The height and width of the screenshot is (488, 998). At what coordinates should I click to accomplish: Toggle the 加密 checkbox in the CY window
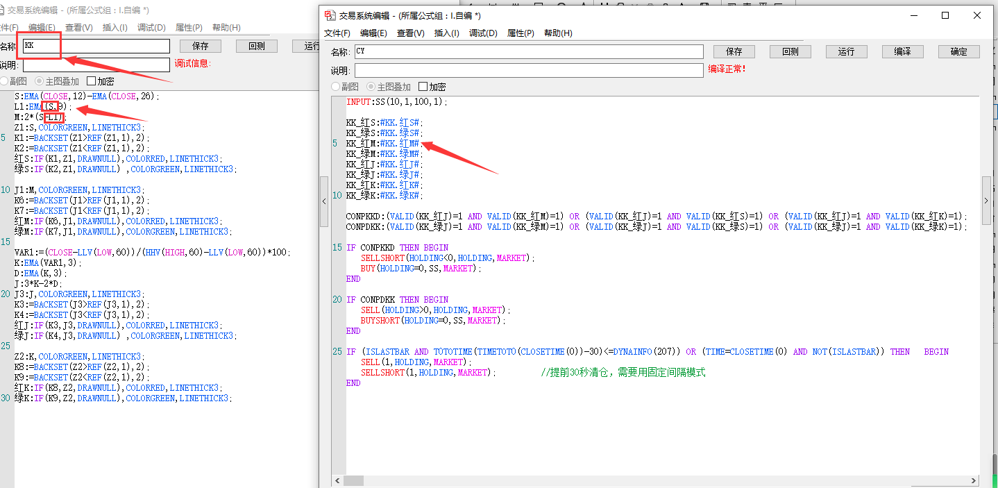[x=423, y=87]
